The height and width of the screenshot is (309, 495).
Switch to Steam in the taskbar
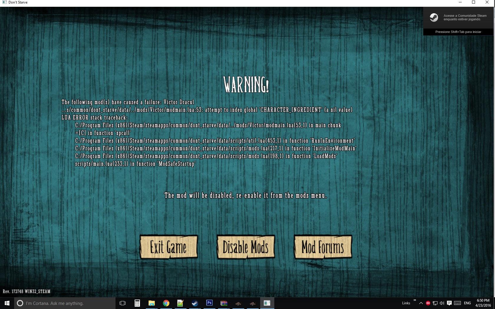click(195, 303)
